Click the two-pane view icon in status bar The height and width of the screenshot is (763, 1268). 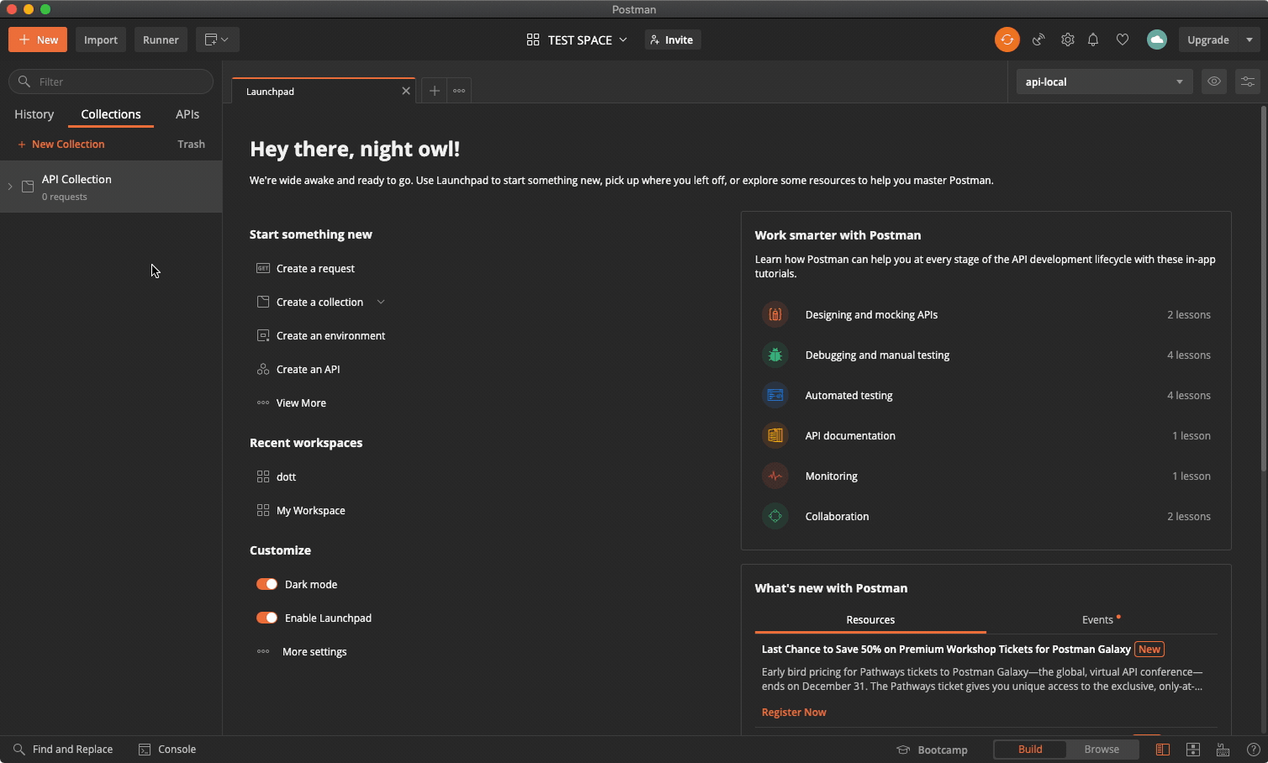pos(1192,750)
